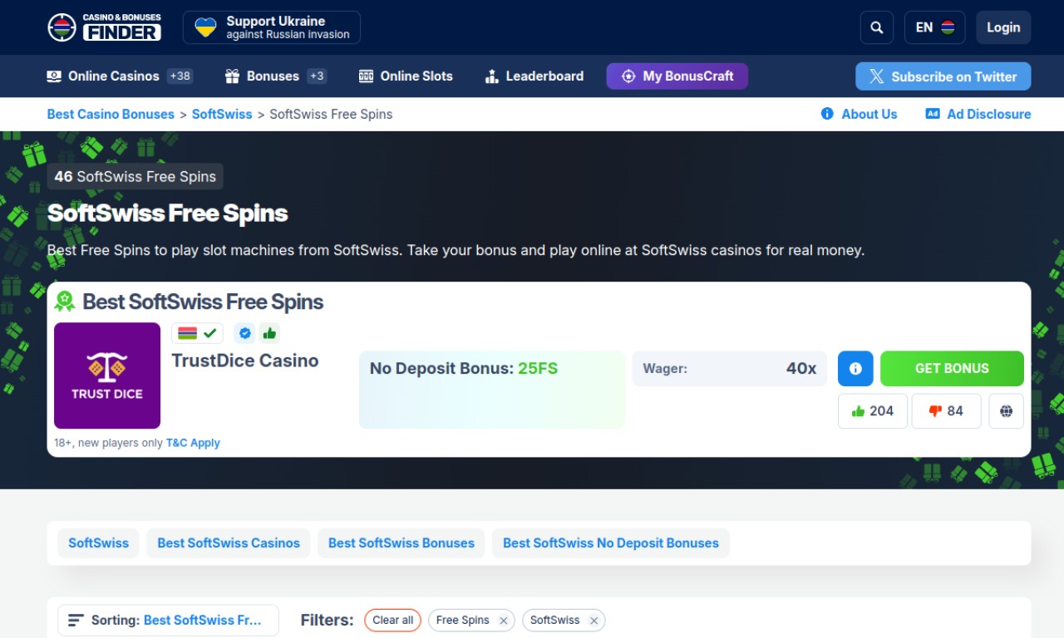The height and width of the screenshot is (638, 1064).
Task: Open the Leaderboard menu item
Action: tap(534, 76)
